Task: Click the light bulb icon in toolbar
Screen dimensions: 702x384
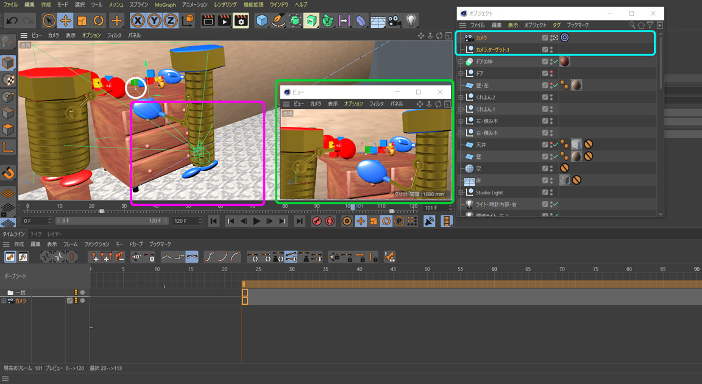Action: pyautogui.click(x=411, y=21)
